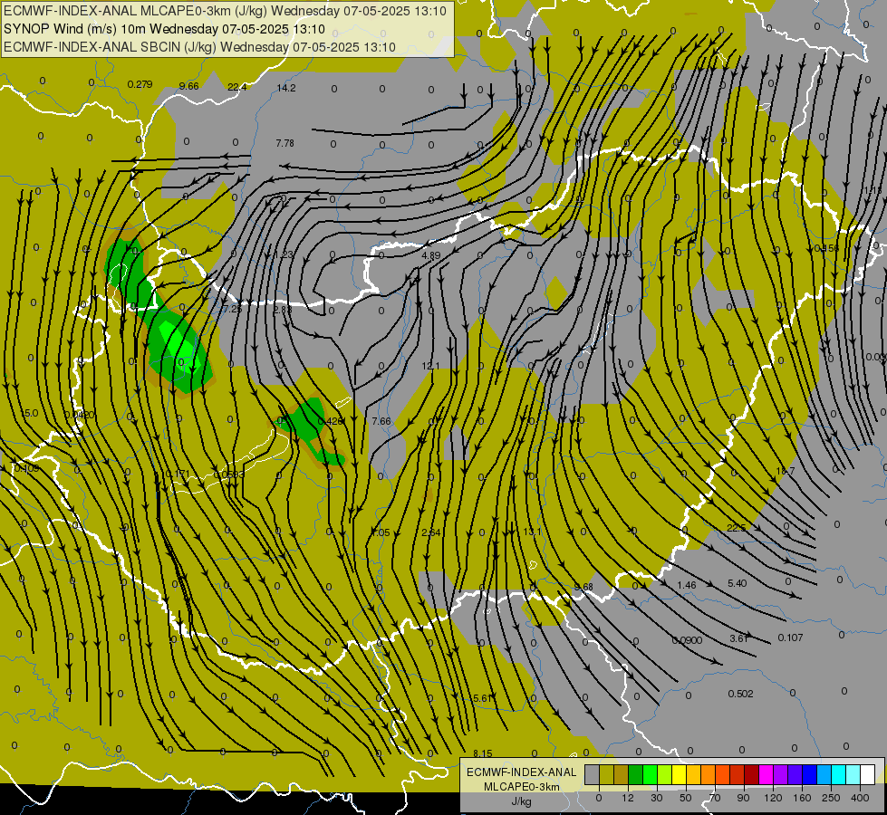Viewport: 887px width, 815px height.
Task: Select the magenta swatch in the color legend
Action: [x=766, y=774]
